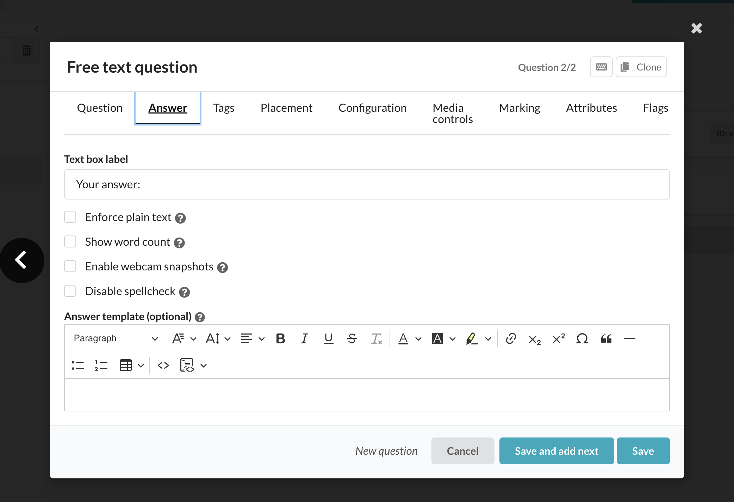
Task: Insert special character using omega icon
Action: [x=582, y=339]
